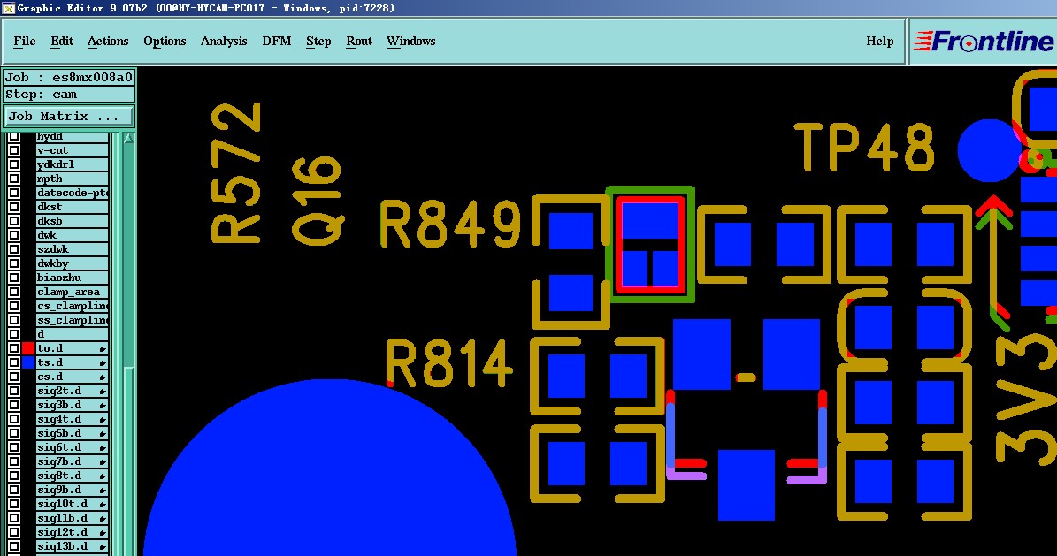The width and height of the screenshot is (1057, 556).
Task: Click the marker icon on the to.d row
Action: 103,348
